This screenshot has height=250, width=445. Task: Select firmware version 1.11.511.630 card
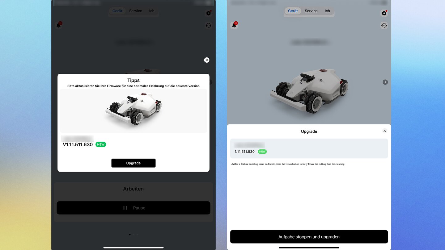[309, 148]
